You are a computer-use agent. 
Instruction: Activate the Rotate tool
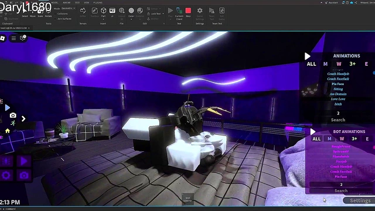[x=48, y=13]
